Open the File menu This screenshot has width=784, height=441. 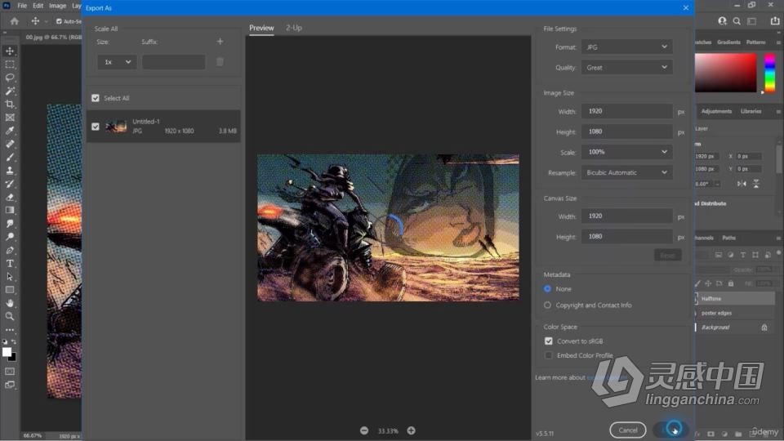coord(23,6)
